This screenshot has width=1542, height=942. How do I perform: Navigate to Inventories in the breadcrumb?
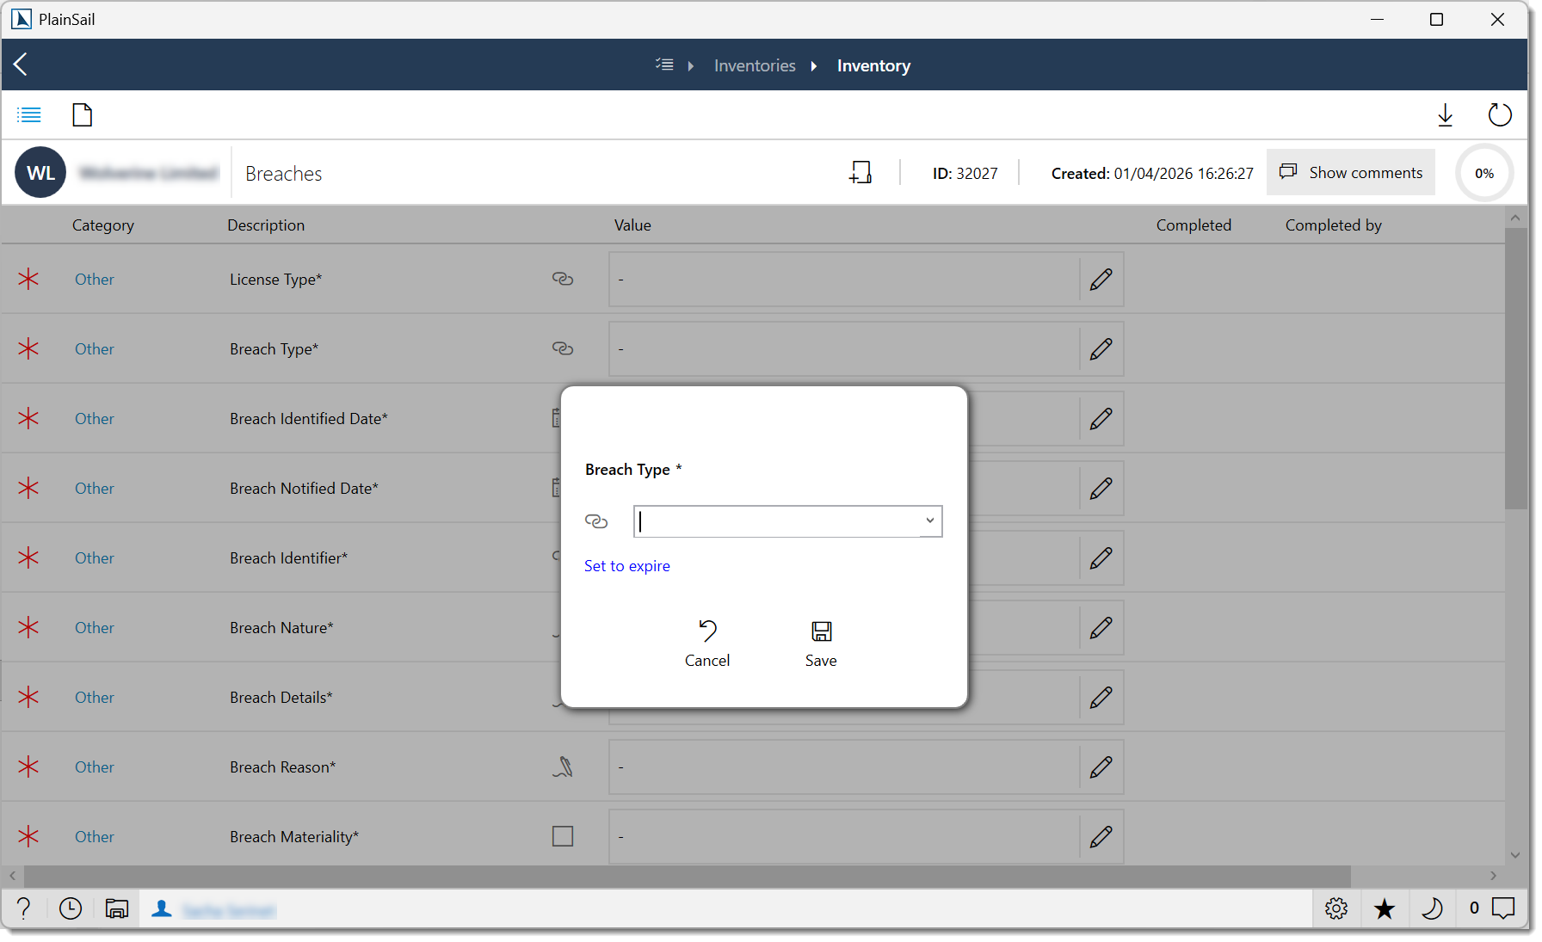[x=754, y=65]
